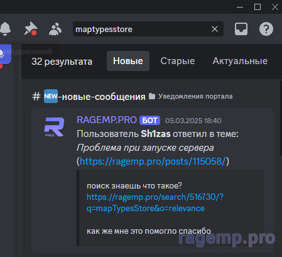The height and width of the screenshot is (257, 282).
Task: Click the RAGEMP.PRO bot avatar
Action: [54, 127]
